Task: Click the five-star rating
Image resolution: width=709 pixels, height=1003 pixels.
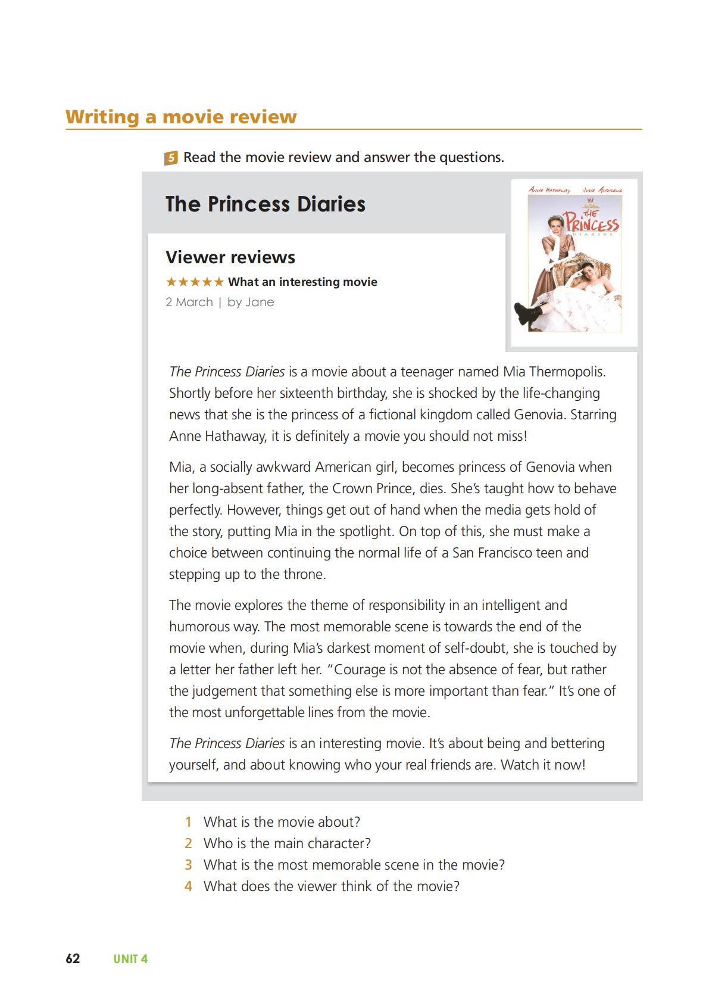Action: [195, 282]
